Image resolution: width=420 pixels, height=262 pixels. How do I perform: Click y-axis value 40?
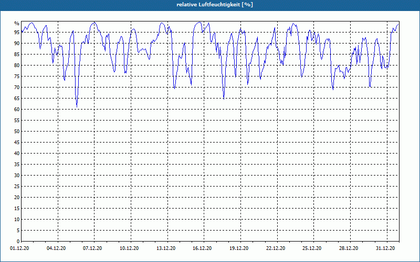coord(17,154)
